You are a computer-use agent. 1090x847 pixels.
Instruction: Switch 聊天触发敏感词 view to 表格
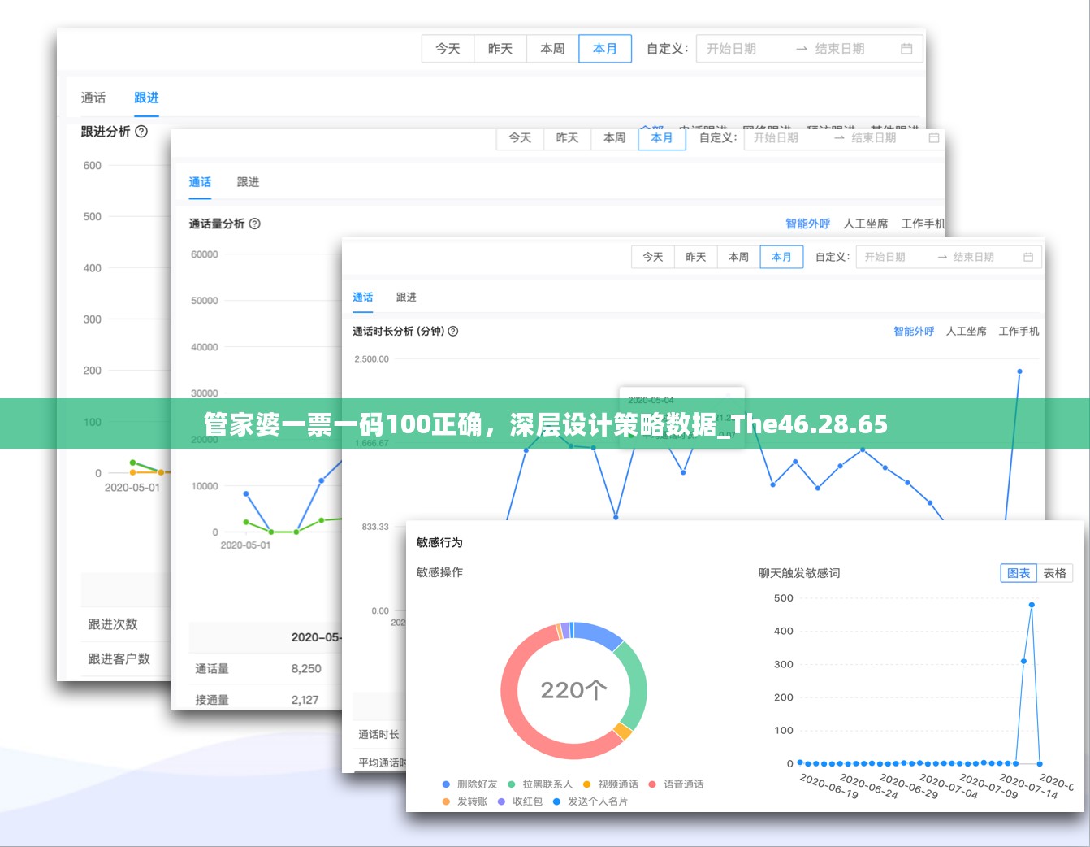tap(1055, 573)
